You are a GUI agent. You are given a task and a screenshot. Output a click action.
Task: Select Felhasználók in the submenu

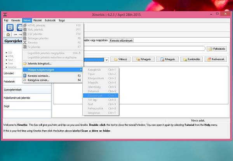click(x=101, y=108)
